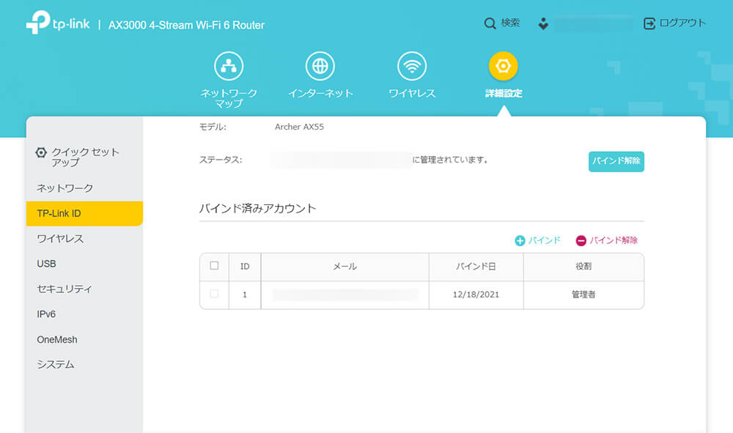Click the バインド済みアカウント heading
733x433 pixels.
tap(257, 208)
